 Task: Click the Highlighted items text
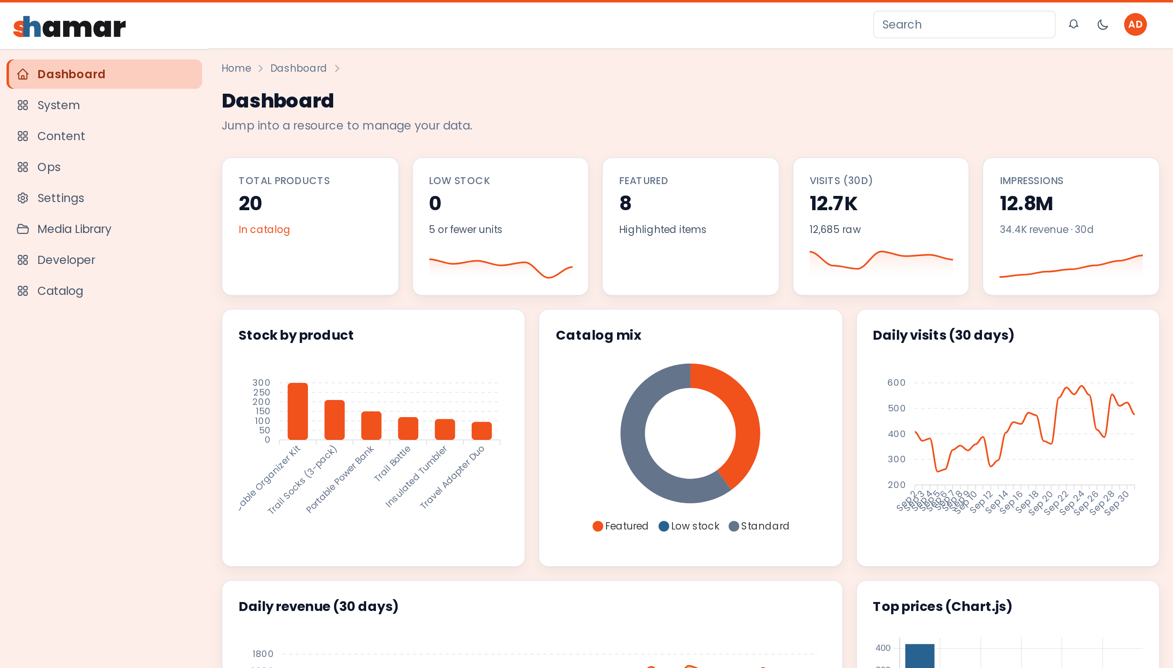(662, 229)
